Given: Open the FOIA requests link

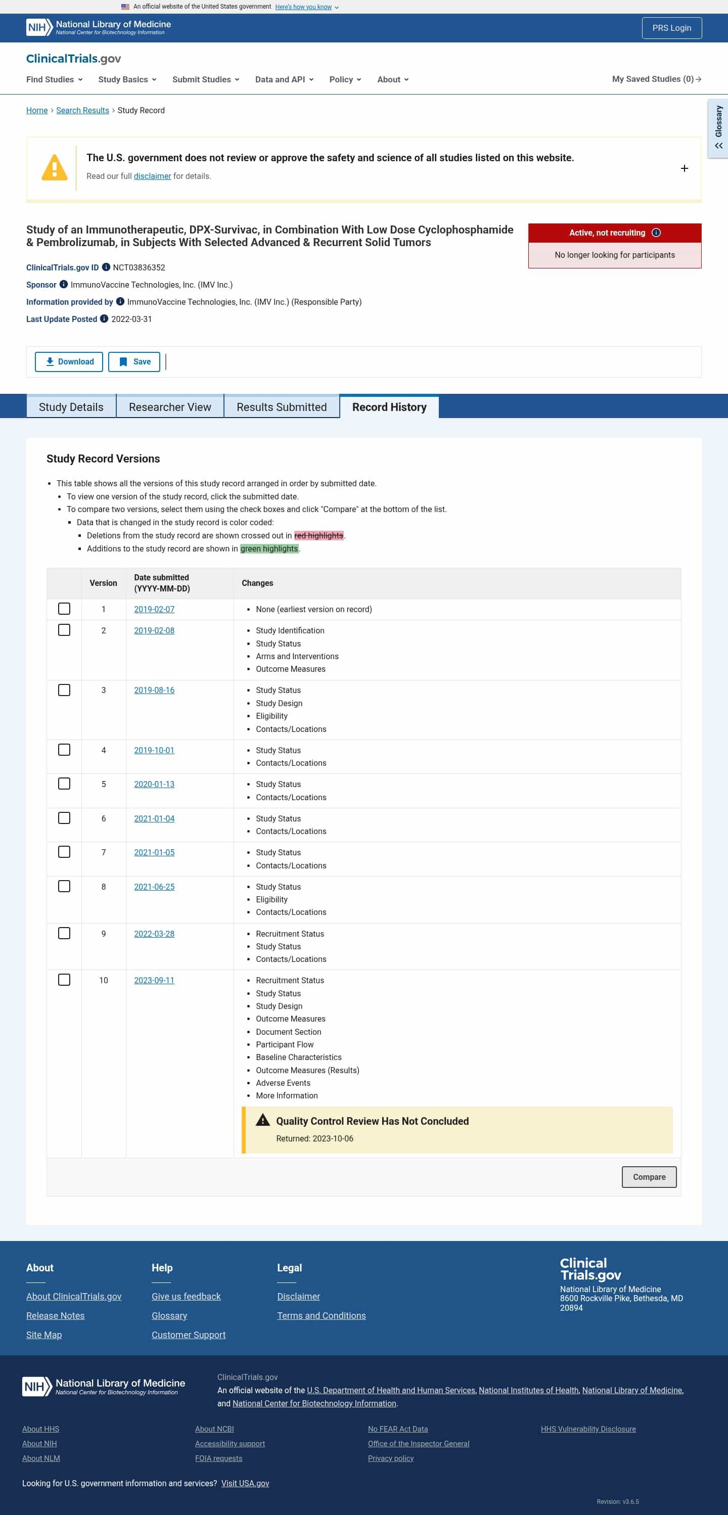Looking at the screenshot, I should click(219, 1458).
